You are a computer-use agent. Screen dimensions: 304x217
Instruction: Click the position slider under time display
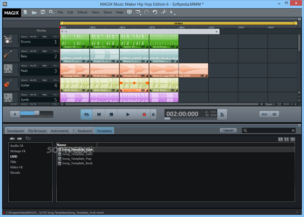[x=167, y=119]
